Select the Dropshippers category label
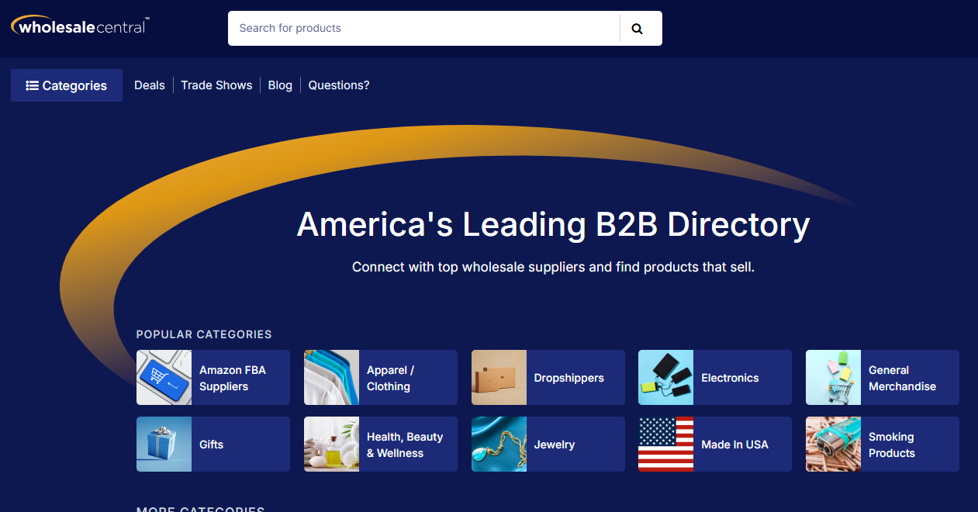Viewport: 978px width, 512px height. coord(569,379)
